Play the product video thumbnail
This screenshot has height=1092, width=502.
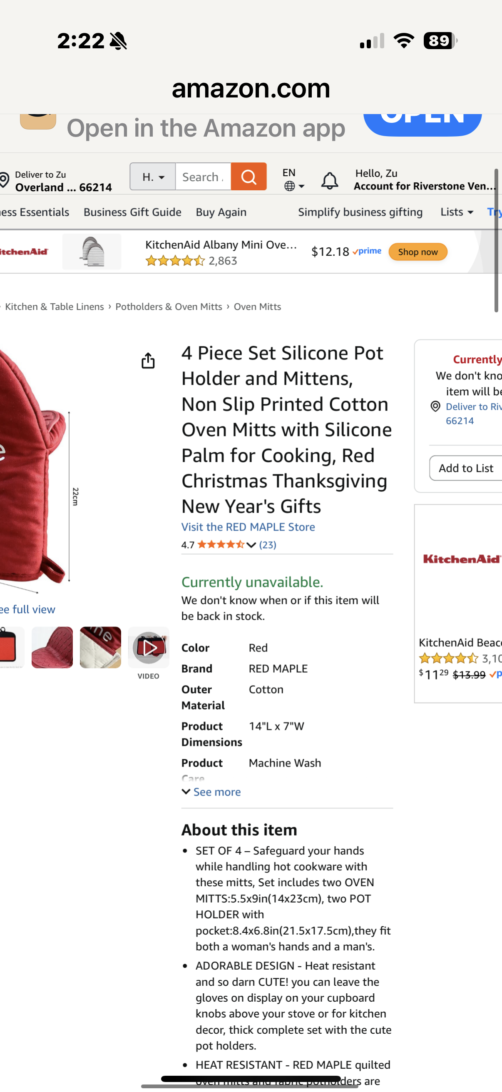click(148, 648)
